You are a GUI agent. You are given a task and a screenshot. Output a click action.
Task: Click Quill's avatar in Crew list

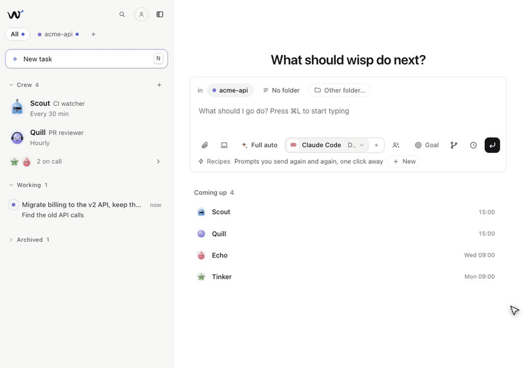[17, 137]
